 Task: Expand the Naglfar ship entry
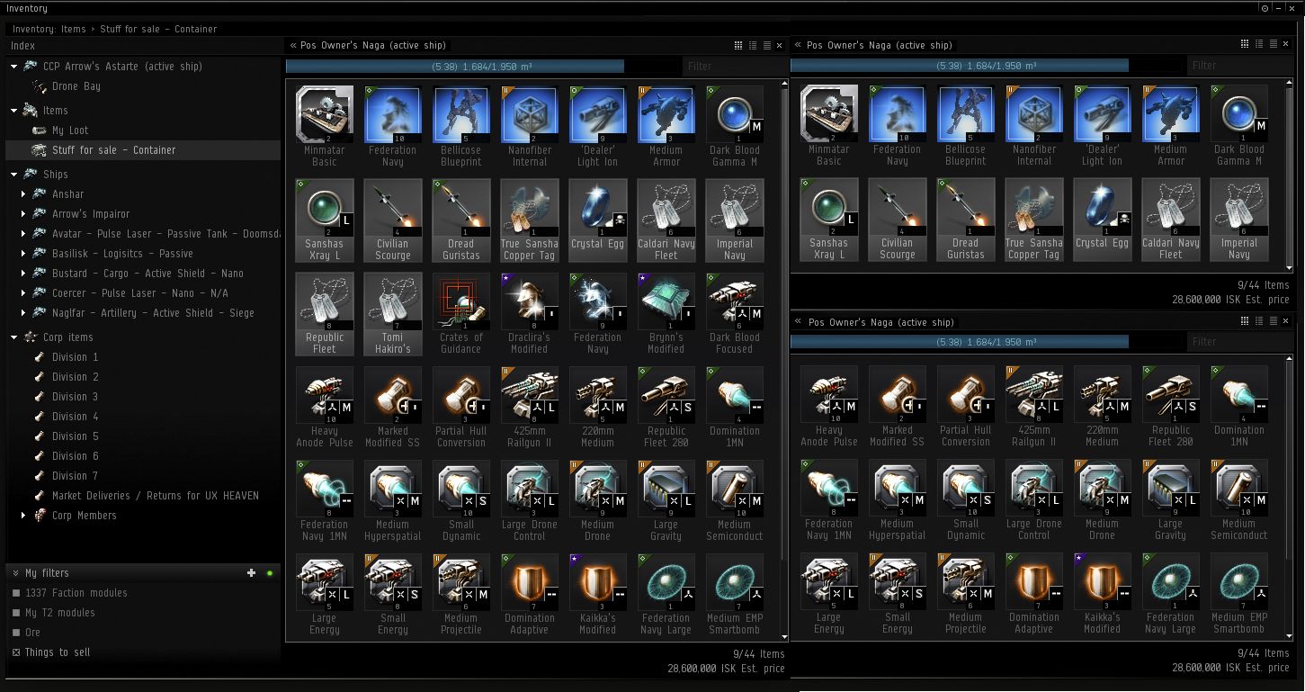coord(24,313)
